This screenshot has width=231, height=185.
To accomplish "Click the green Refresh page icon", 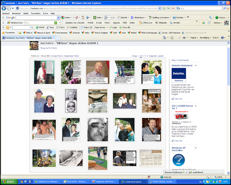I will click(168, 8).
